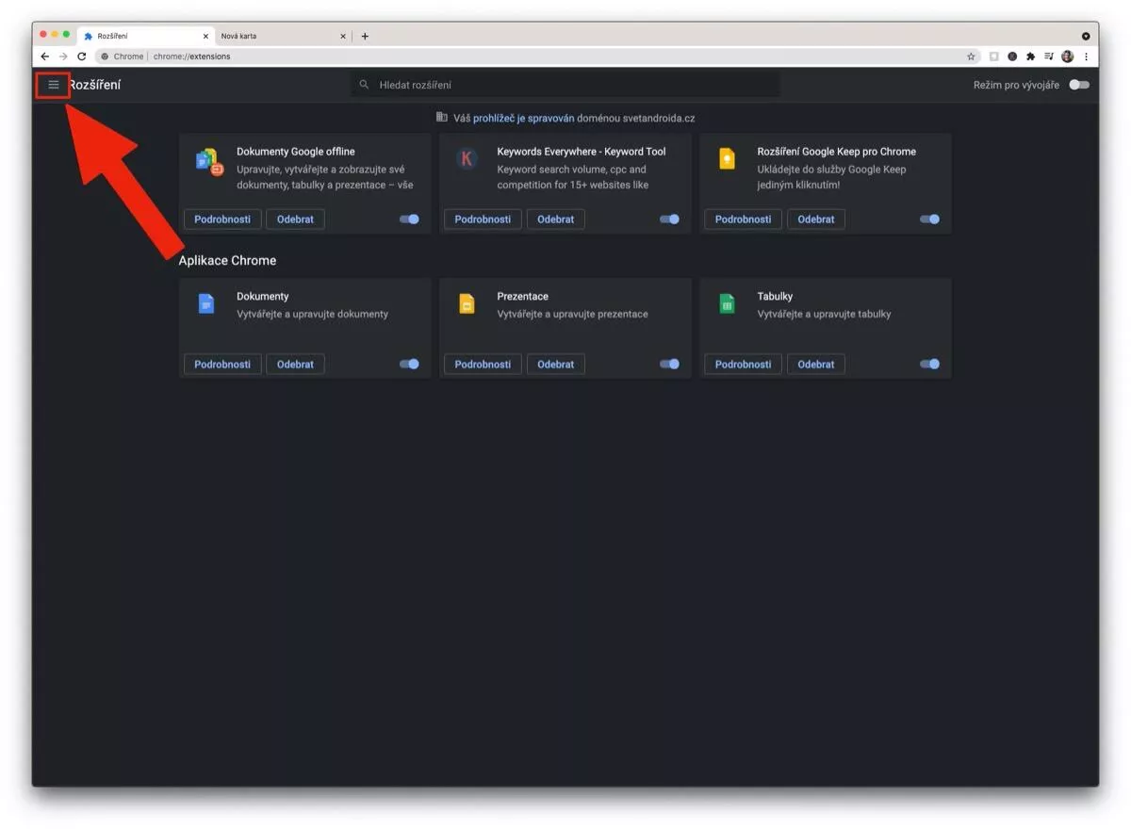Open the extensions hamburger main menu
The height and width of the screenshot is (829, 1131).
[54, 85]
